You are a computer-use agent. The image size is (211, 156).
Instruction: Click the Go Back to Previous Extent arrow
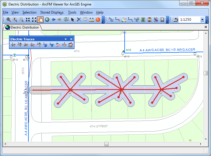pos(53,20)
